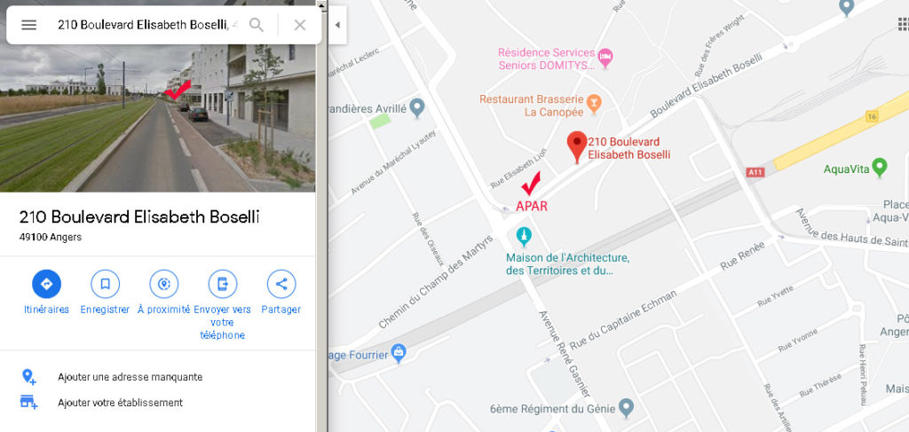Image resolution: width=909 pixels, height=432 pixels.
Task: Click the Itinéraires directions icon
Action: click(x=46, y=285)
